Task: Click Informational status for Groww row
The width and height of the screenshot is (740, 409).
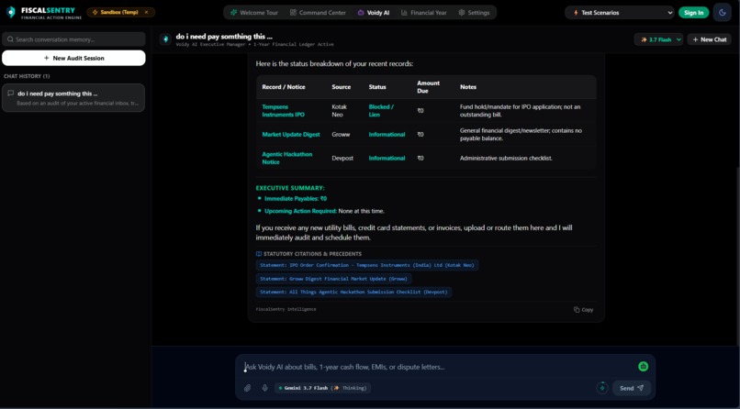Action: tap(387, 134)
